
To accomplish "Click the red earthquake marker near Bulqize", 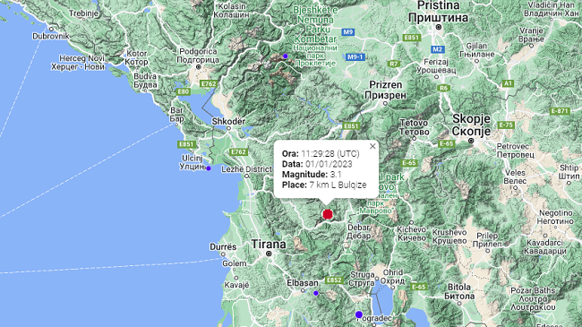I will click(328, 214).
